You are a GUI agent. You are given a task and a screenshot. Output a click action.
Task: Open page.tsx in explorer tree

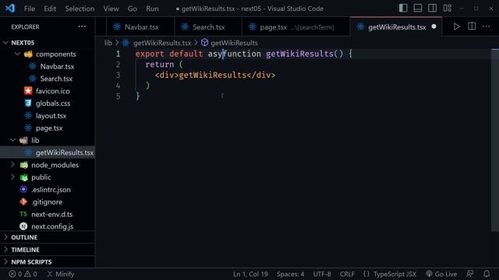(x=49, y=128)
